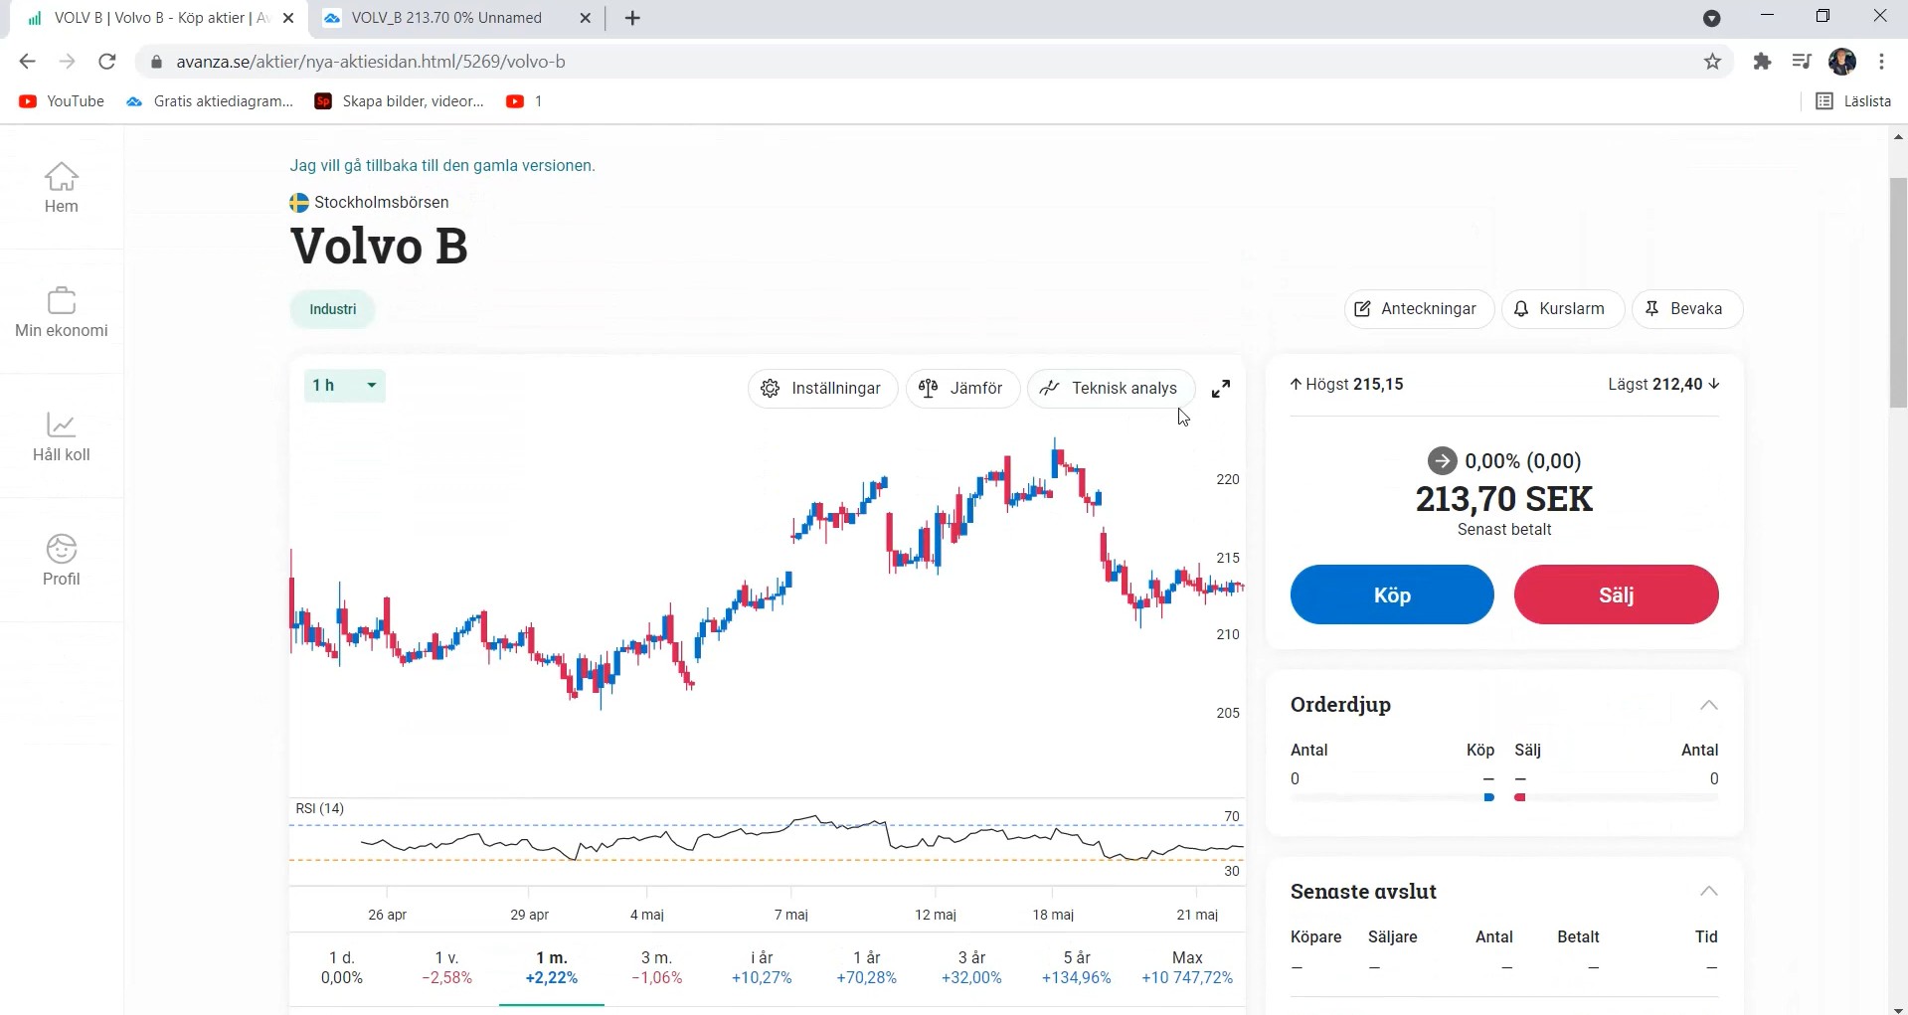The image size is (1908, 1015).
Task: Click the address bar URL
Action: (x=371, y=62)
